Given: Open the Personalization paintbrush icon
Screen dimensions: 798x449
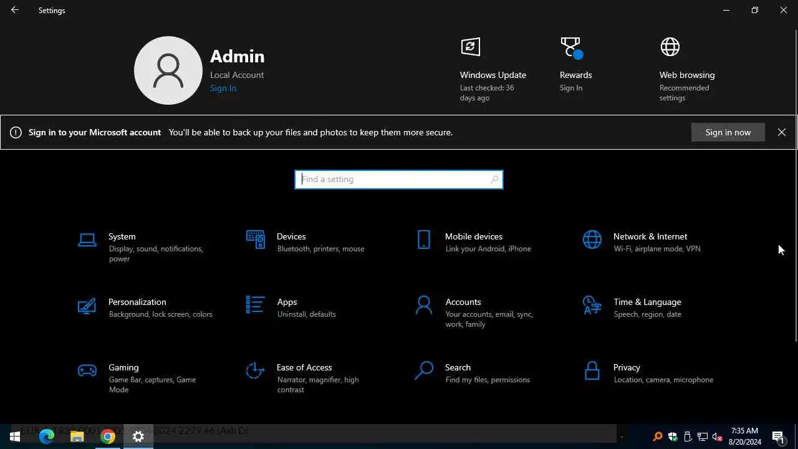Looking at the screenshot, I should 87,306.
